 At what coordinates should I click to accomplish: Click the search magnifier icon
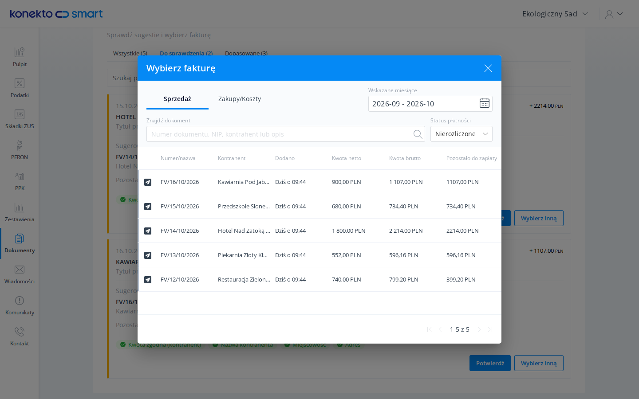click(418, 134)
